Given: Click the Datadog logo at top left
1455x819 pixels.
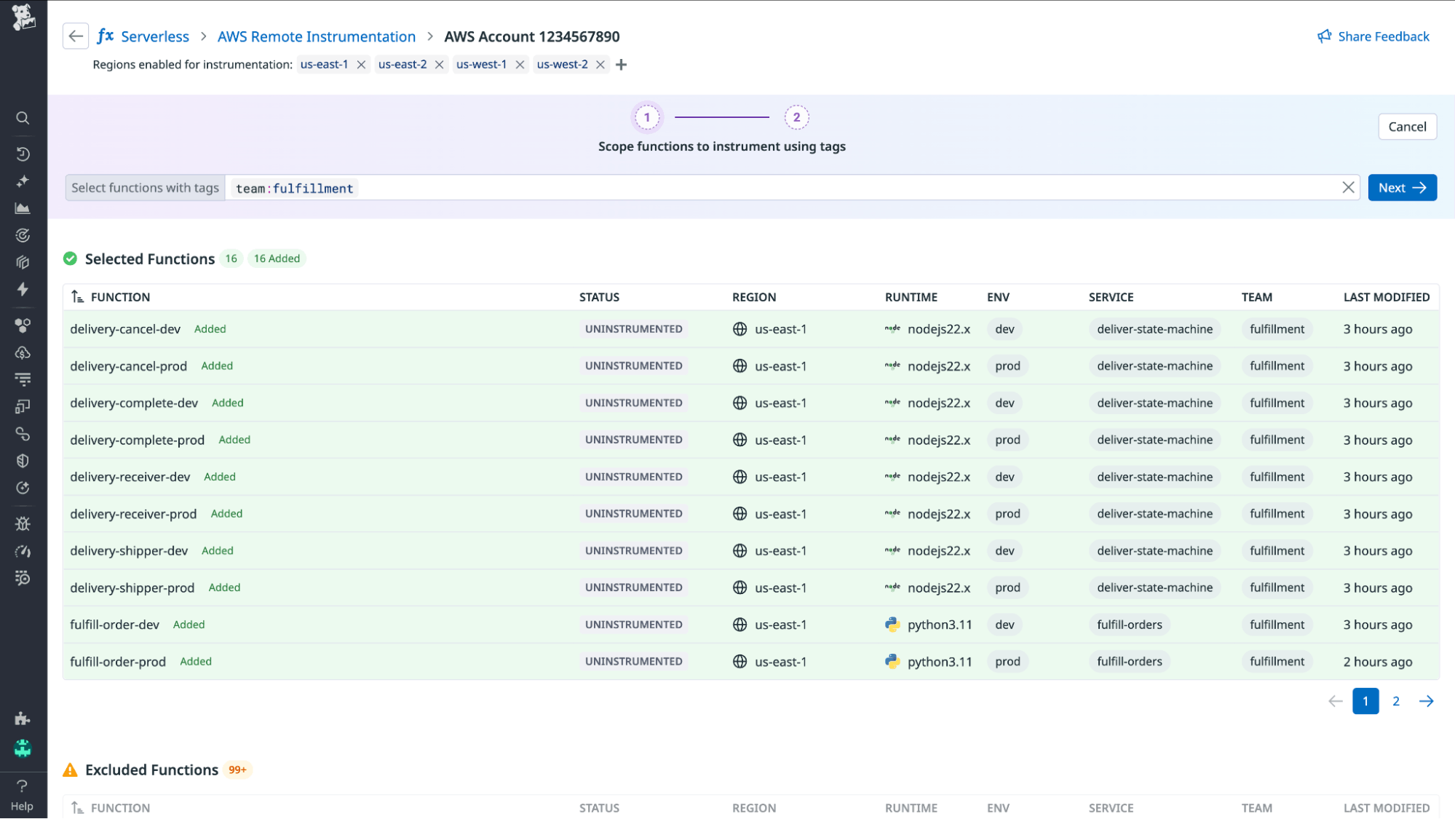Looking at the screenshot, I should tap(23, 16).
